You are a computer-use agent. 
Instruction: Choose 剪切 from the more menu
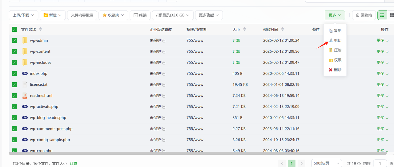click(335, 40)
